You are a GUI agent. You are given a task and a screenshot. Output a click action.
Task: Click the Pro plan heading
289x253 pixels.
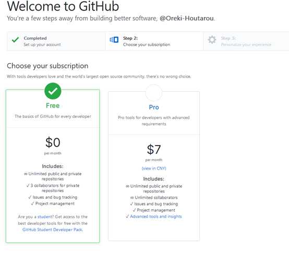[x=154, y=107]
